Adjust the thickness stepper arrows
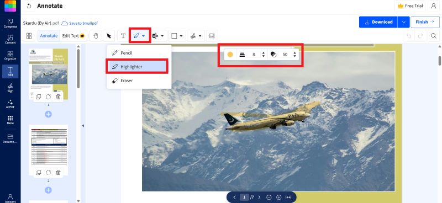The image size is (442, 203). click(264, 55)
